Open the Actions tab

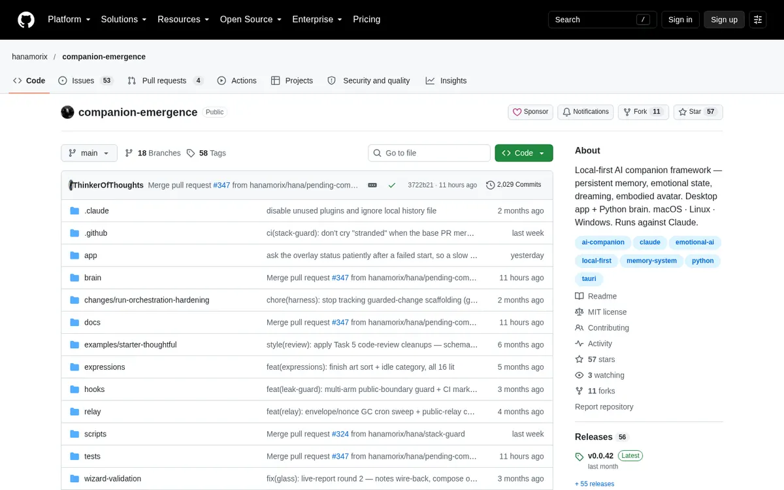(237, 80)
